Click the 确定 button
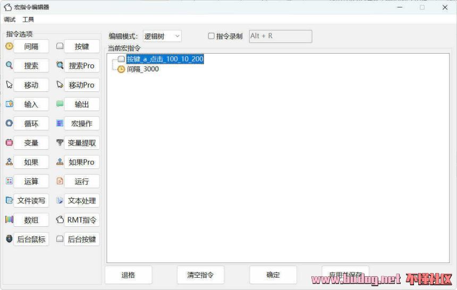The image size is (457, 290). tap(273, 275)
